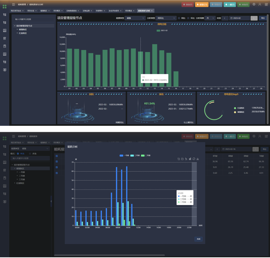The width and height of the screenshot is (270, 258).
Task: Open the 能源类型 dropdown in top toolbar
Action: [135, 18]
